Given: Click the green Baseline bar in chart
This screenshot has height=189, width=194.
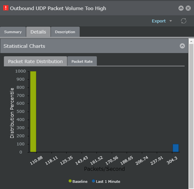Looking at the screenshot, I should [x=33, y=112].
